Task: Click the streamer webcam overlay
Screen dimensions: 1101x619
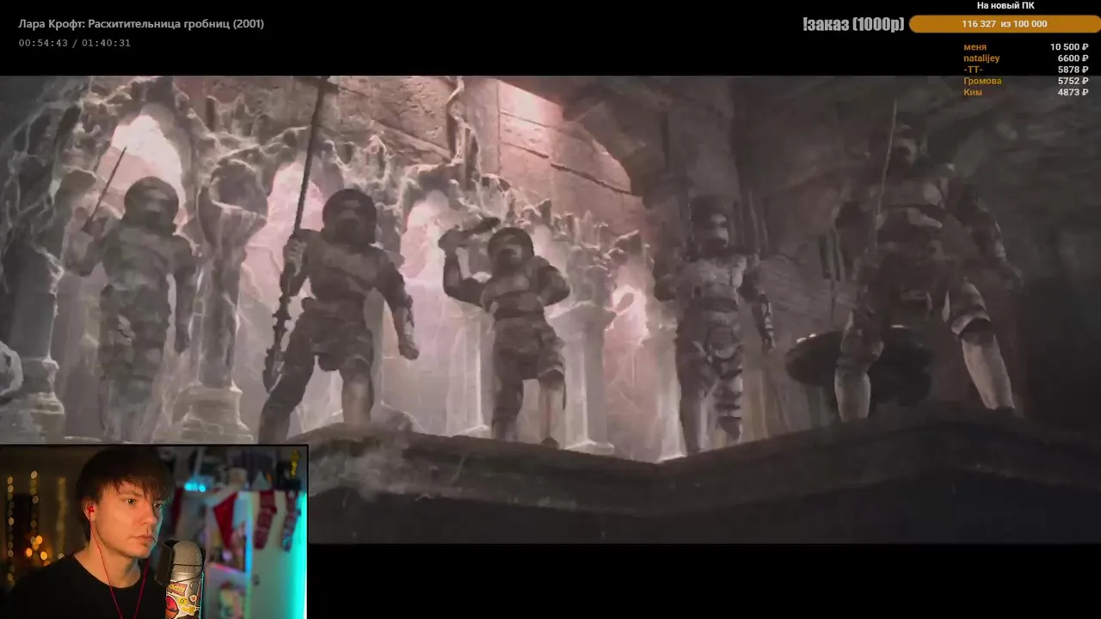Action: tap(153, 531)
